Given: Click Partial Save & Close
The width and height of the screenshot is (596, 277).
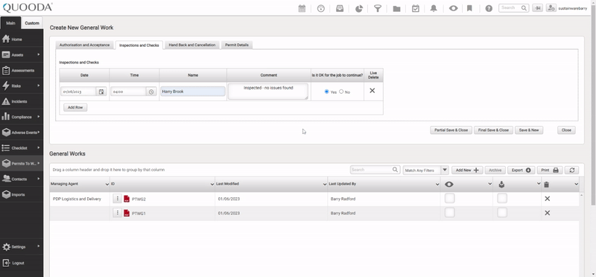Looking at the screenshot, I should [x=451, y=130].
